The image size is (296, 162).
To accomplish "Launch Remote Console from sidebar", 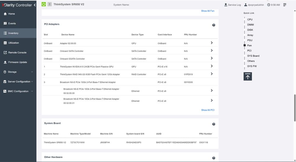I will pos(18,53).
